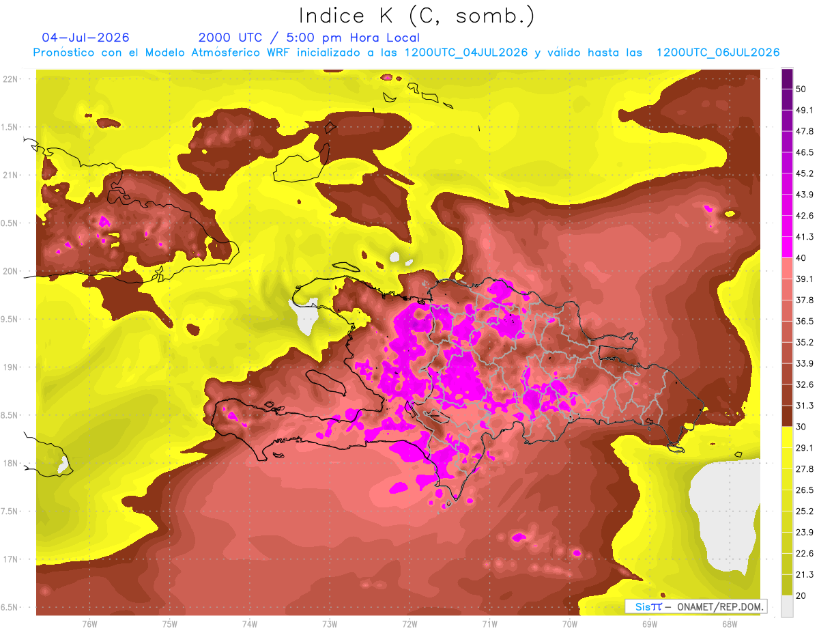
Task: Click the 71W longitude axis label
Action: (x=489, y=624)
